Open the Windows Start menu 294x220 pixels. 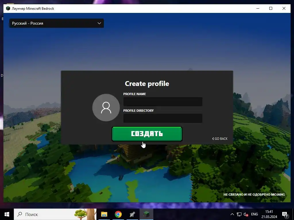pyautogui.click(x=7, y=214)
